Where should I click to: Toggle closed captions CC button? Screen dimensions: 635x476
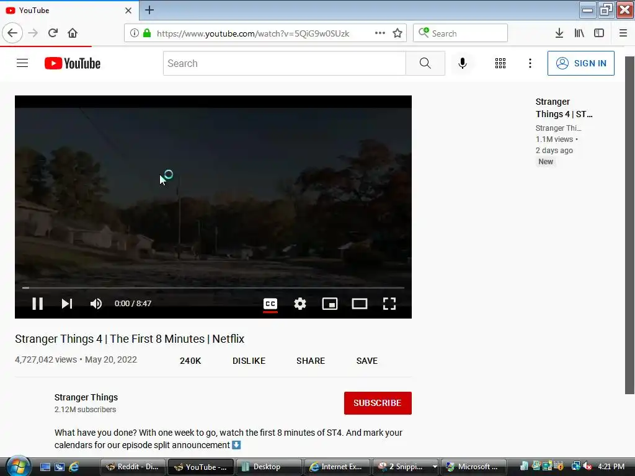pyautogui.click(x=270, y=304)
